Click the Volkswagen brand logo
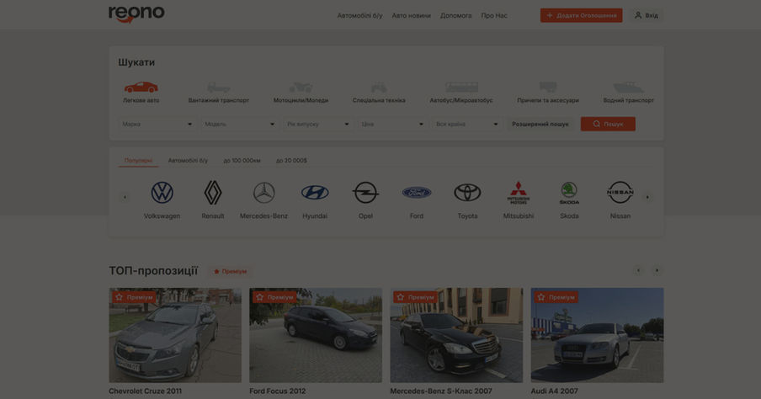 click(162, 193)
